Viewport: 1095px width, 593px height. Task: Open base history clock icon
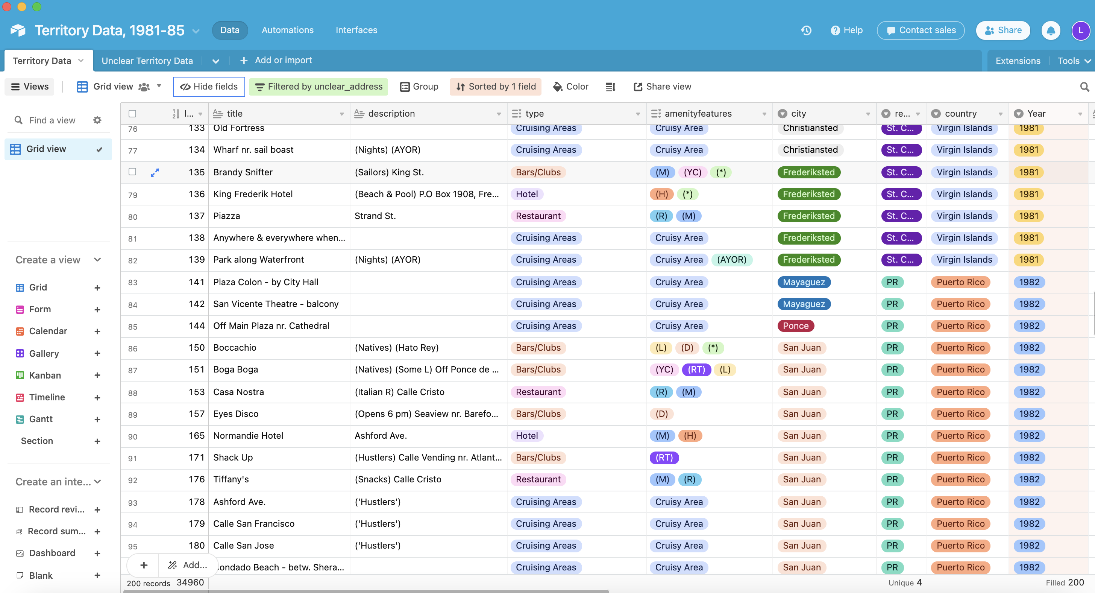tap(806, 30)
